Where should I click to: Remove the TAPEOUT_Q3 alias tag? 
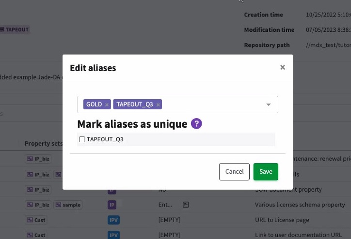click(159, 105)
